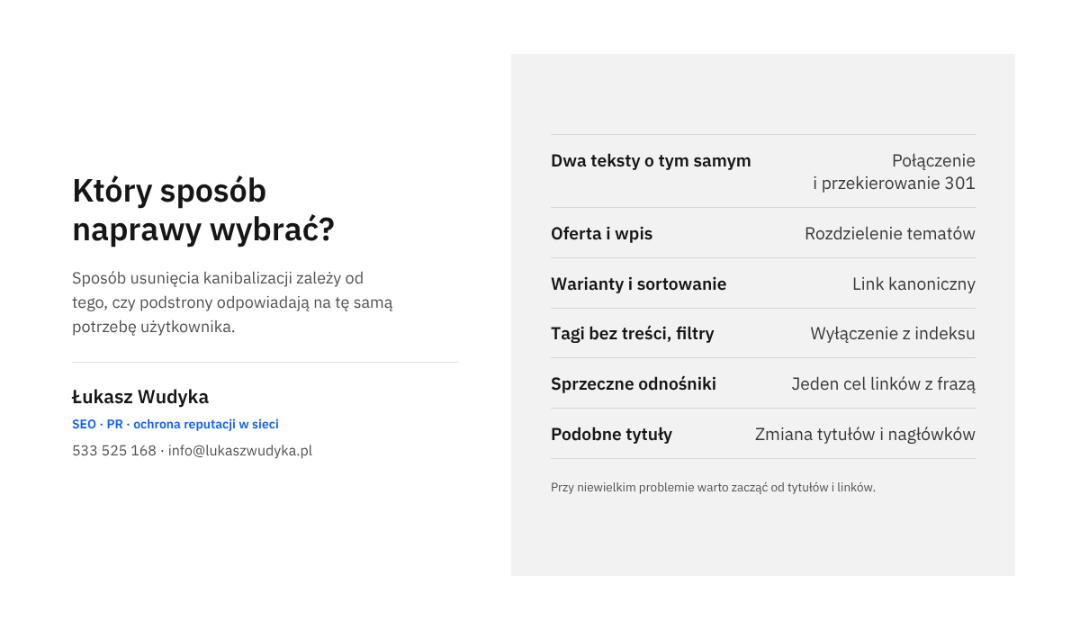Click the contact line with phone 533 525 168 and email
This screenshot has width=1080, height=630.
coord(193,451)
